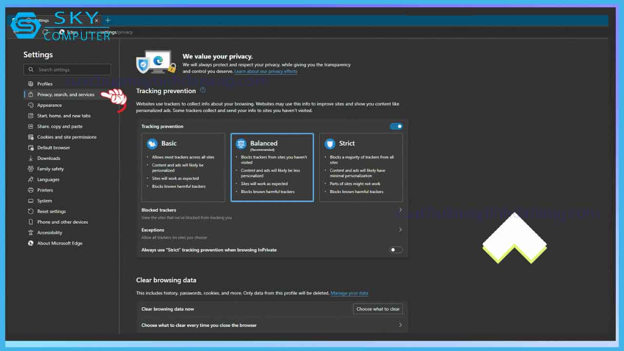
Task: Click the address bar showing settings/privacy
Action: [108, 32]
